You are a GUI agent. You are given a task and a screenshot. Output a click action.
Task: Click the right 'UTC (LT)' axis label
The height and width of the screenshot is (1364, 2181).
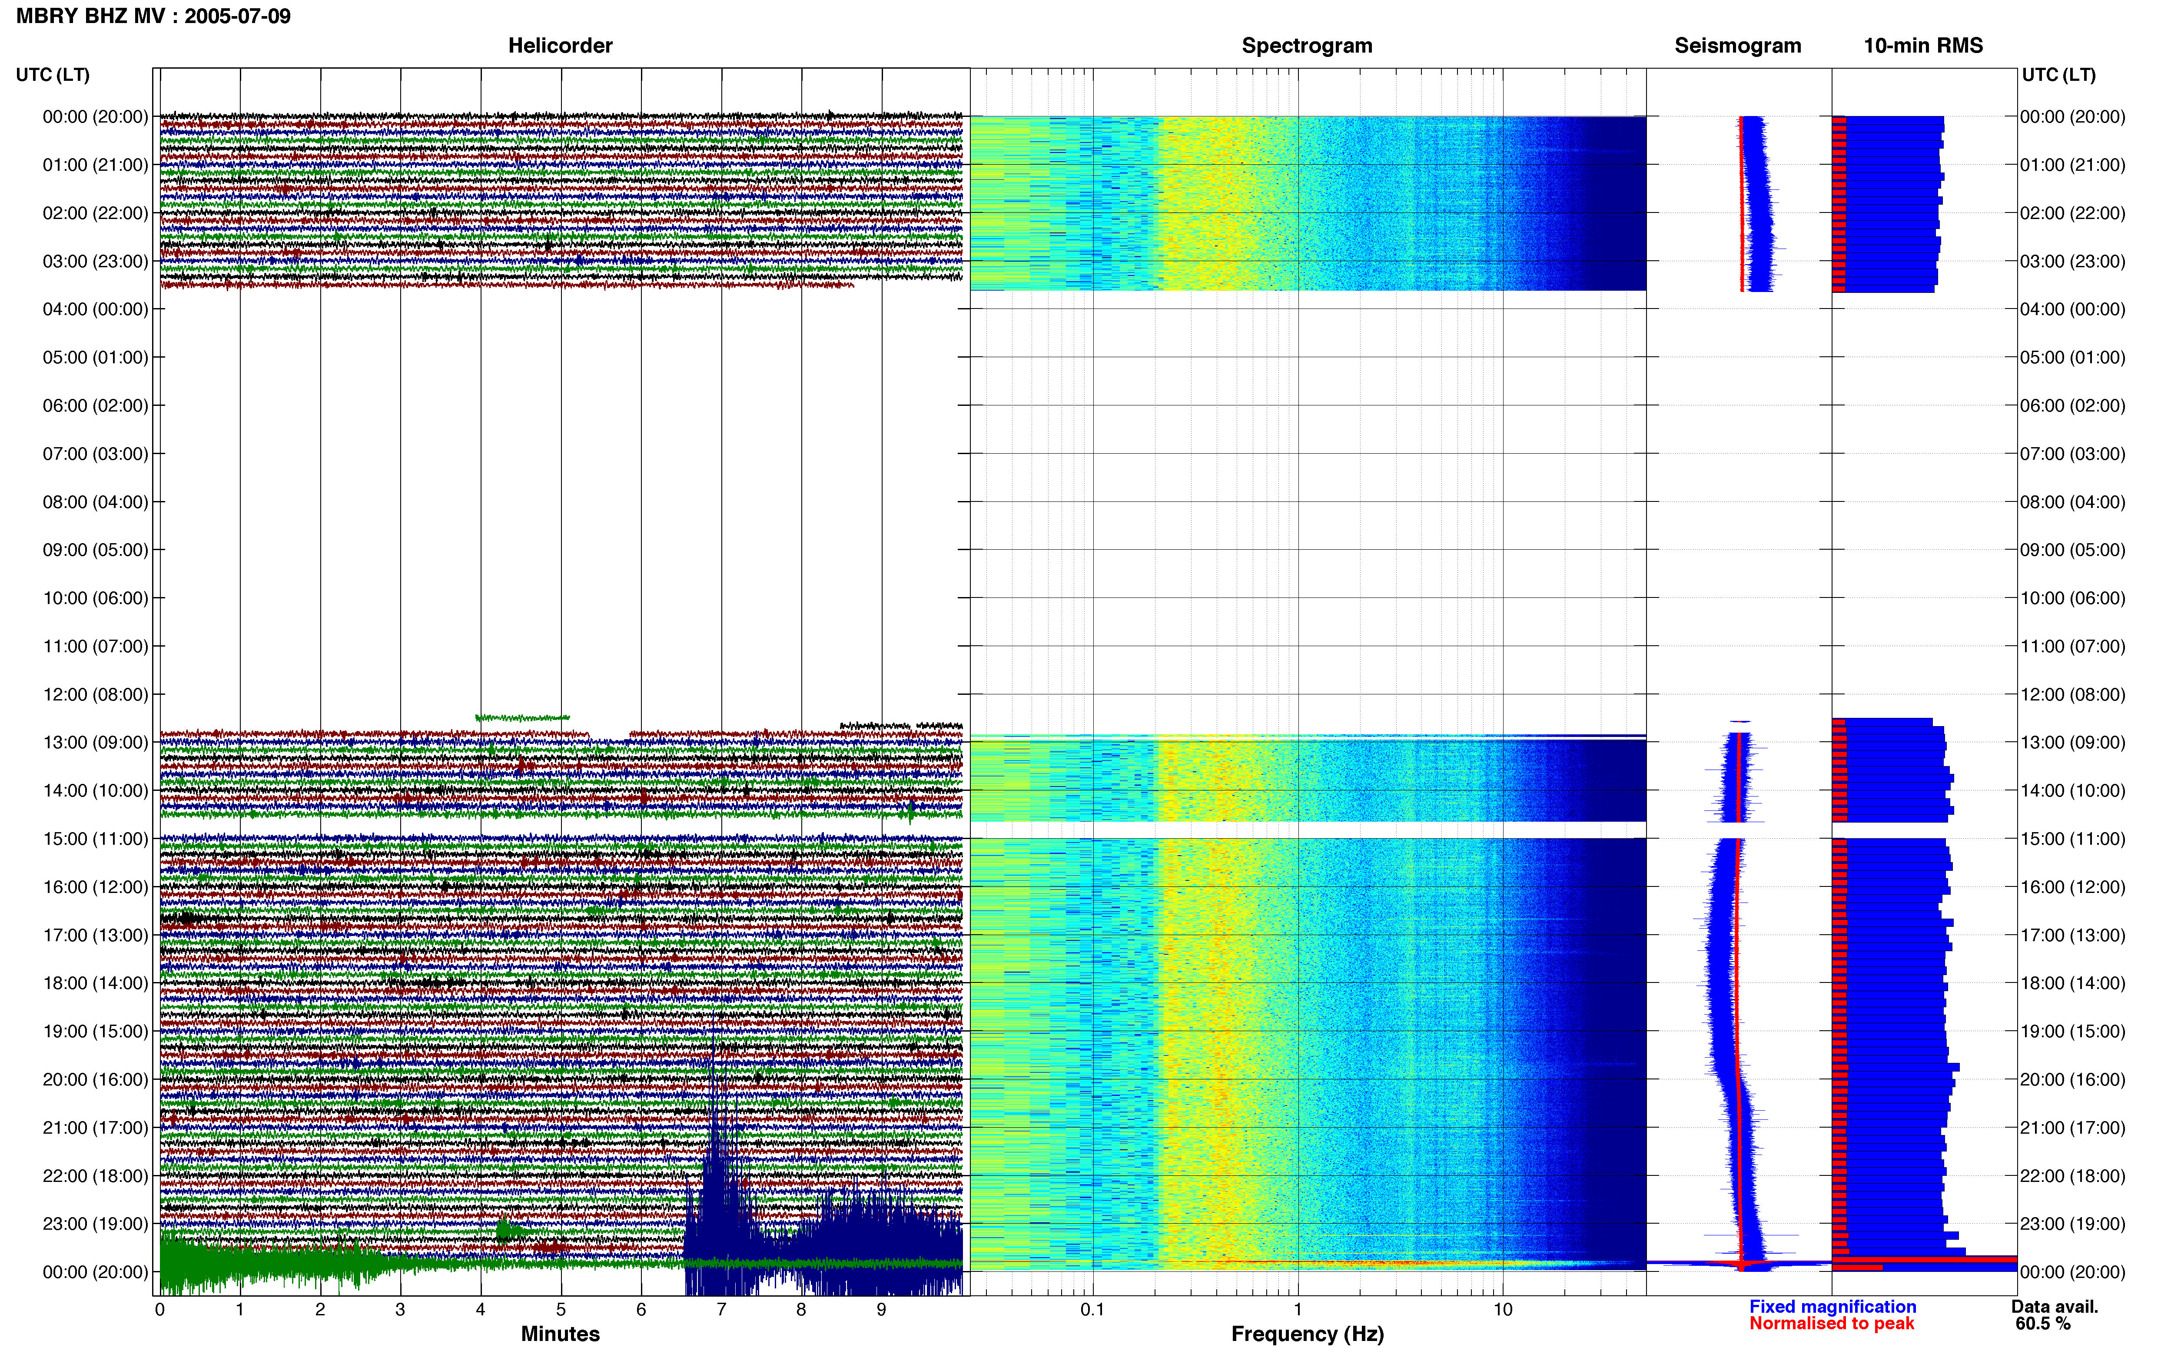2058,75
